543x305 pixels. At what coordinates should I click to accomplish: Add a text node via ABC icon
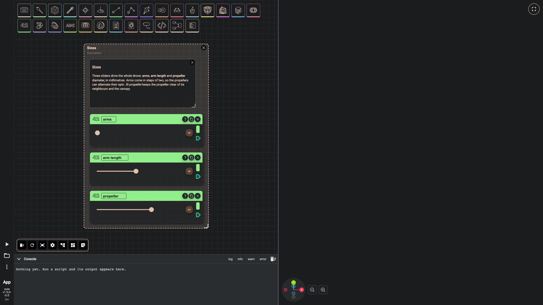(70, 26)
